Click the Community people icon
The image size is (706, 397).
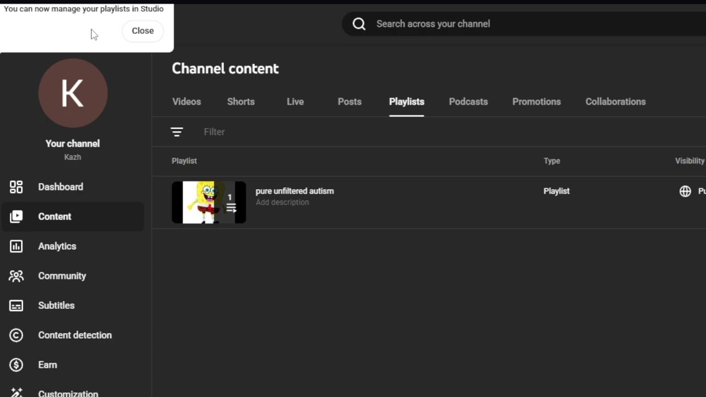(16, 276)
